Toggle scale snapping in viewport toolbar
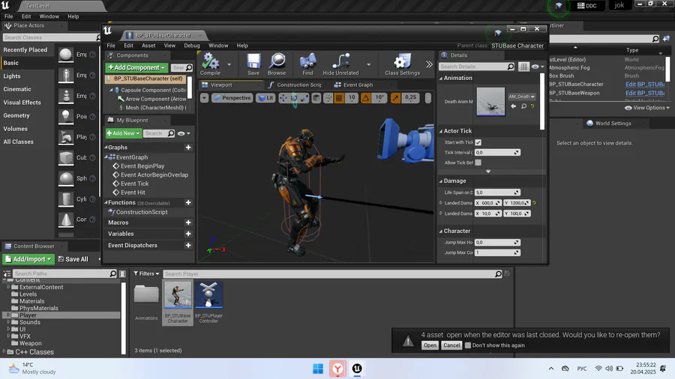This screenshot has height=379, width=675. (395, 98)
